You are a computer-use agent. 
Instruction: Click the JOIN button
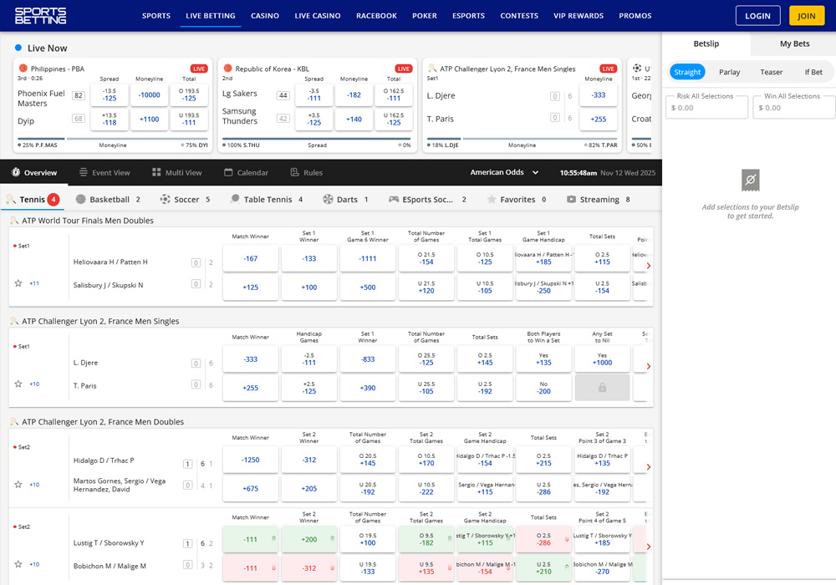pos(806,16)
